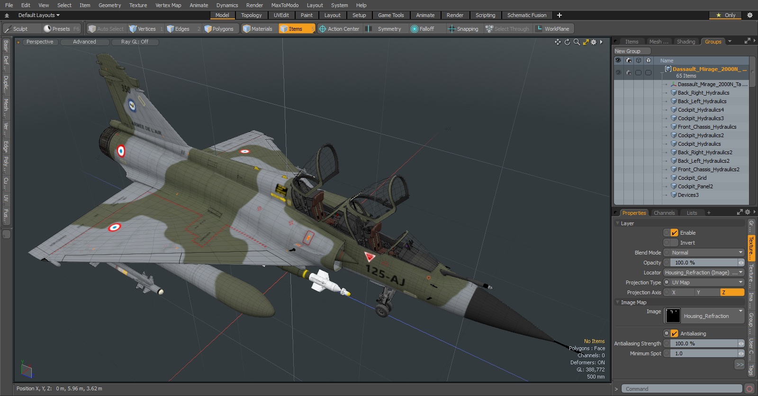The width and height of the screenshot is (758, 396).
Task: Toggle the Invert checkbox
Action: coord(675,243)
